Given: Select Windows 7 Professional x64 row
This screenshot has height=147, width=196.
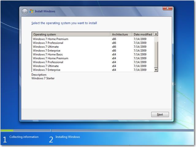Looking at the screenshot, I should click(x=93, y=62).
